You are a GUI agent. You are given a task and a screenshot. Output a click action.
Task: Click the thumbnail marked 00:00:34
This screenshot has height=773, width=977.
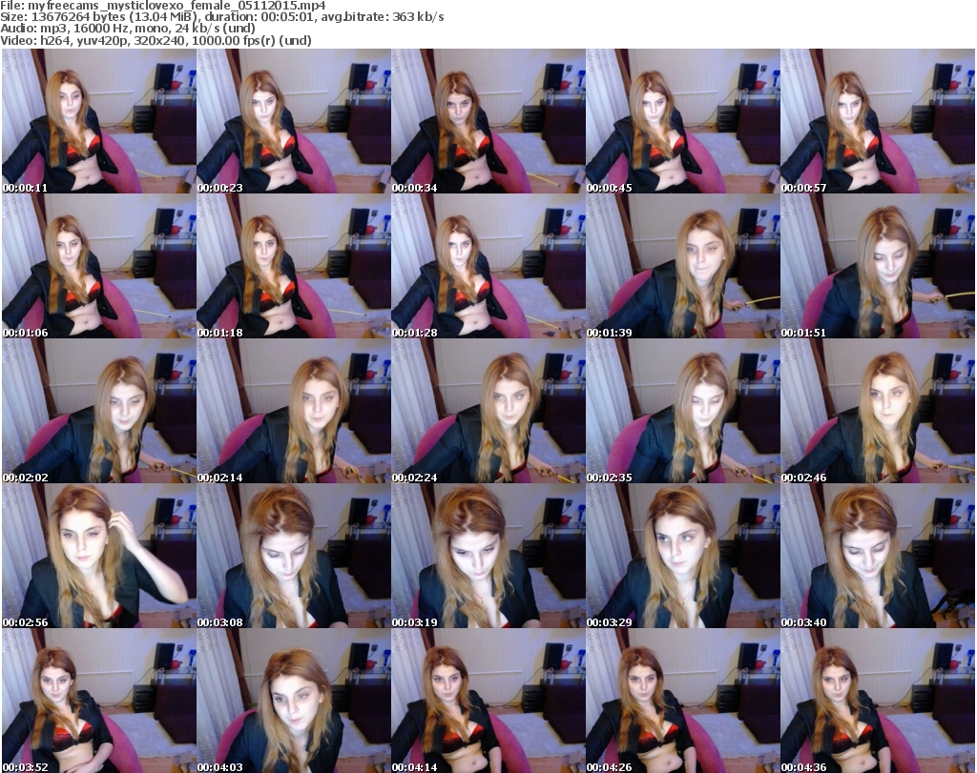coord(488,121)
